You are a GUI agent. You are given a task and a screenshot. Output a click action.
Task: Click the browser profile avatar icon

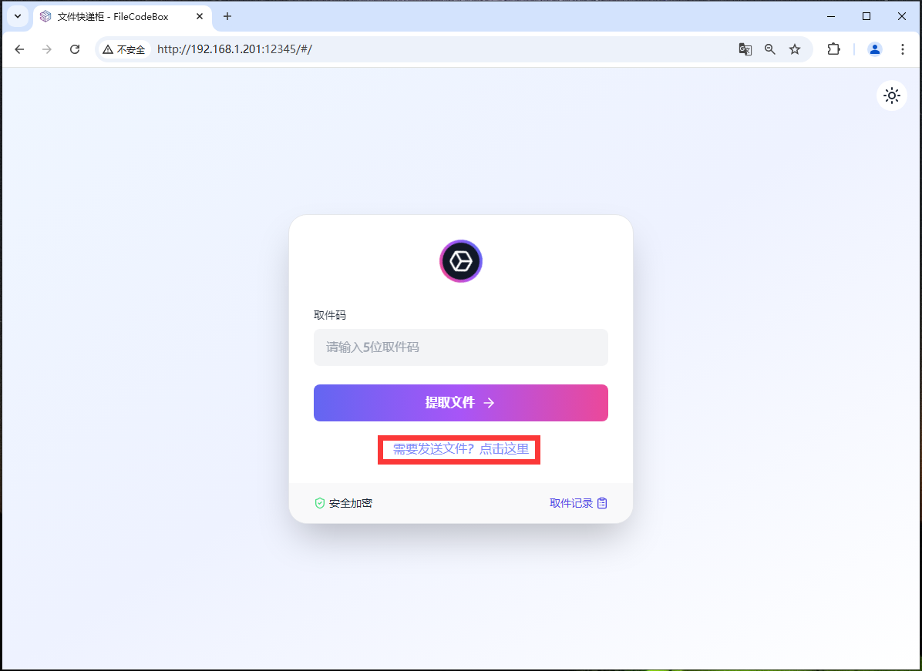tap(874, 49)
